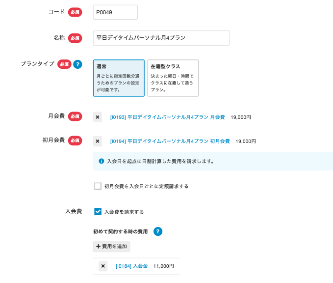Click the 必須 badge beside 月会費

(x=75, y=116)
